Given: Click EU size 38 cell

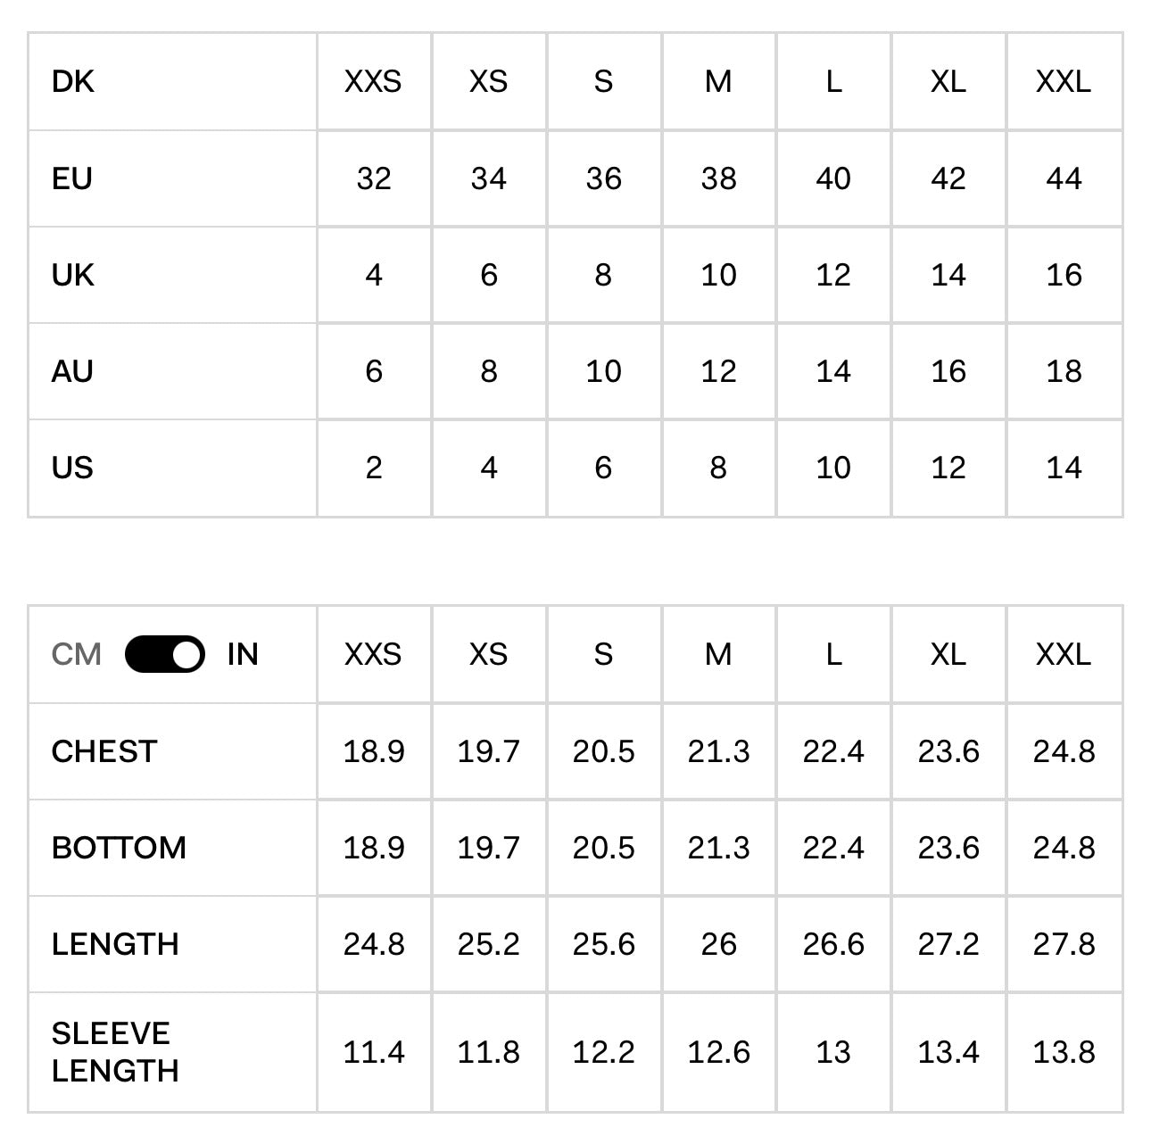Looking at the screenshot, I should pyautogui.click(x=718, y=178).
